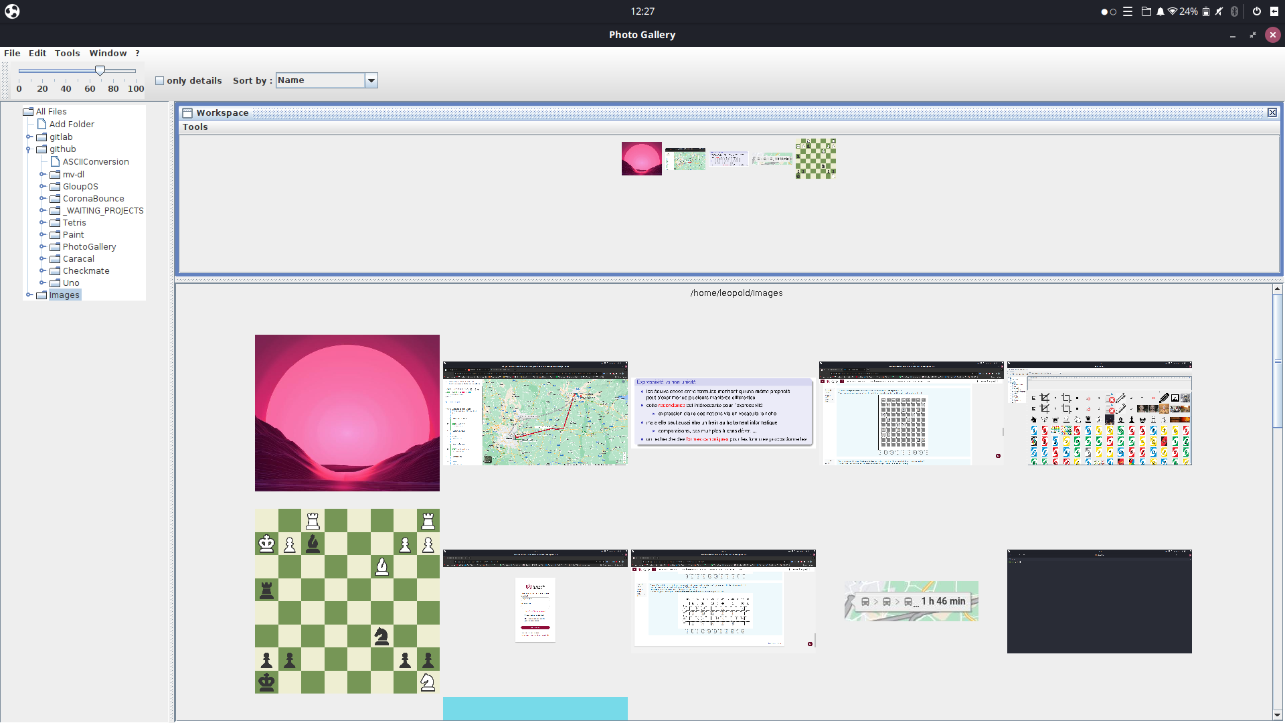This screenshot has width=1285, height=723.
Task: Select the Images folder label
Action: (64, 295)
